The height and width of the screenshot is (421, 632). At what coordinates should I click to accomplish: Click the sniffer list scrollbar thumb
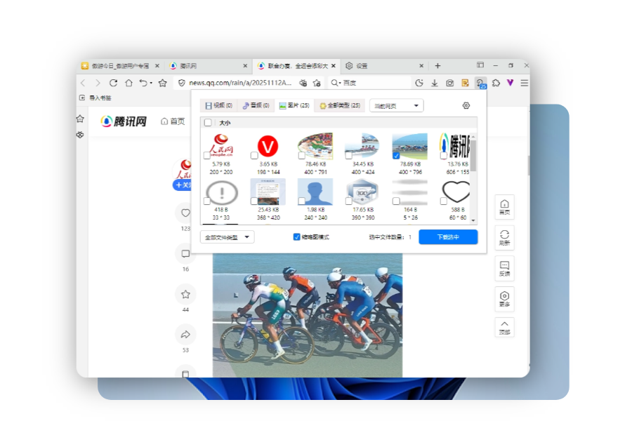(473, 156)
